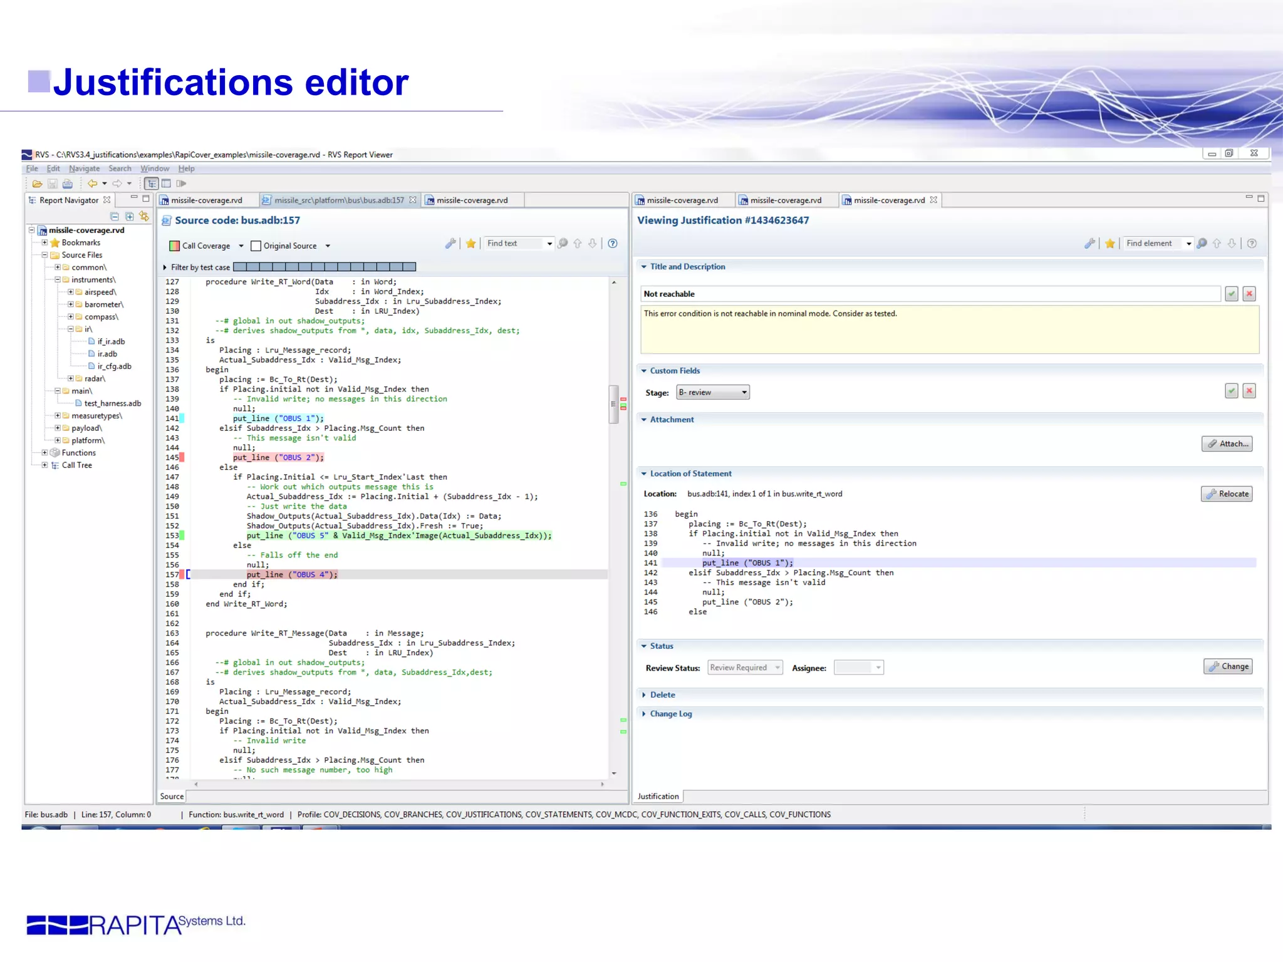Jump to next match in source pane
The width and height of the screenshot is (1283, 962).
point(593,244)
